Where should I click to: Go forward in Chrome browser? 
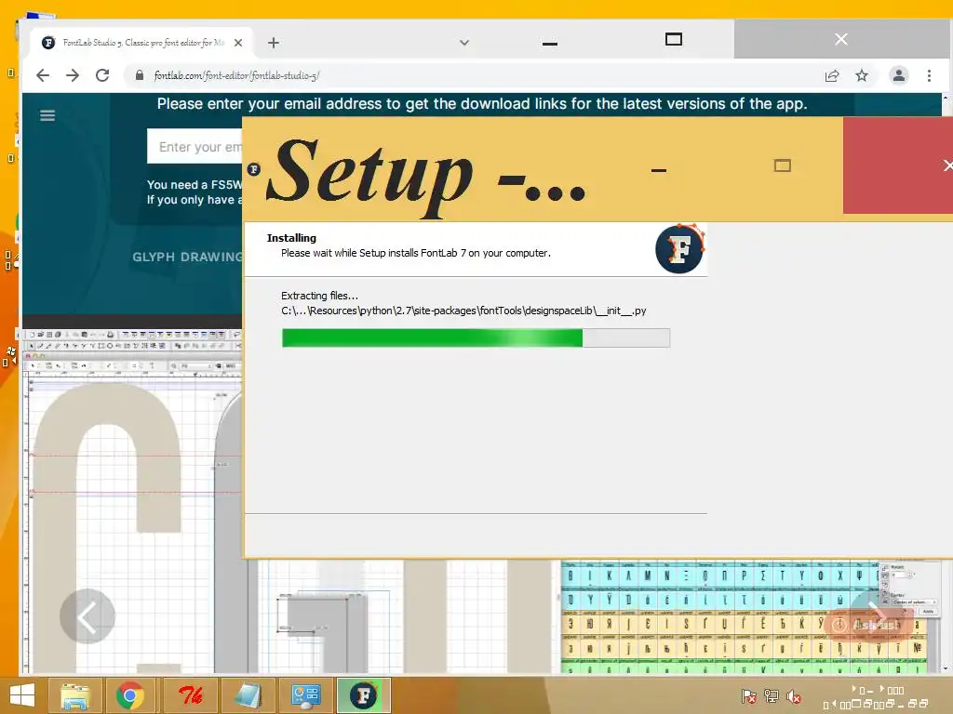click(x=73, y=75)
